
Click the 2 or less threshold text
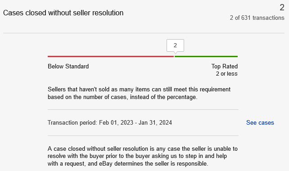click(x=227, y=74)
